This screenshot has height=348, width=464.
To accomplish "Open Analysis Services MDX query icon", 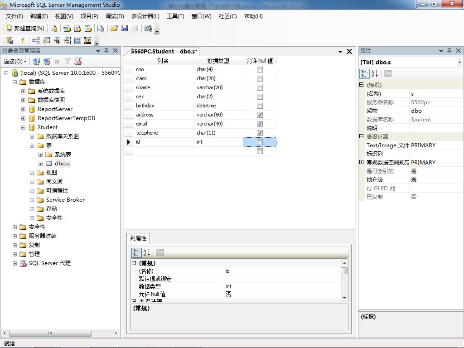I will click(67, 28).
